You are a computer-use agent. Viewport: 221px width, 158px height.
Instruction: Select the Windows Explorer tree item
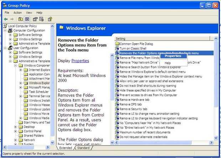coord(39,83)
